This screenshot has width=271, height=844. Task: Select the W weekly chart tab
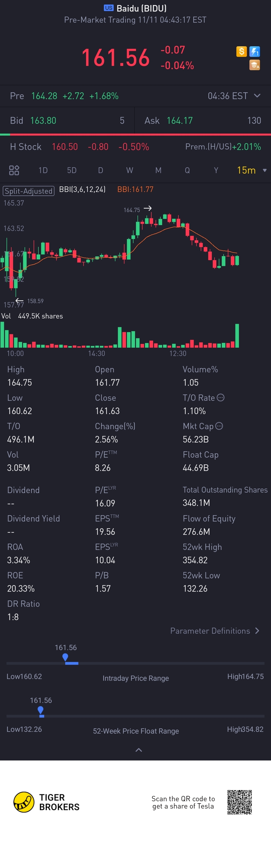(129, 170)
